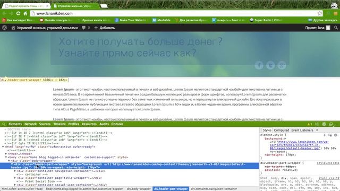Click the Google Plus social icon in header

pos(282,65)
